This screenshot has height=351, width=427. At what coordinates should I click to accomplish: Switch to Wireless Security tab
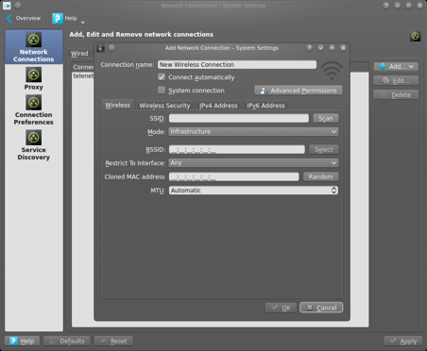(x=164, y=106)
